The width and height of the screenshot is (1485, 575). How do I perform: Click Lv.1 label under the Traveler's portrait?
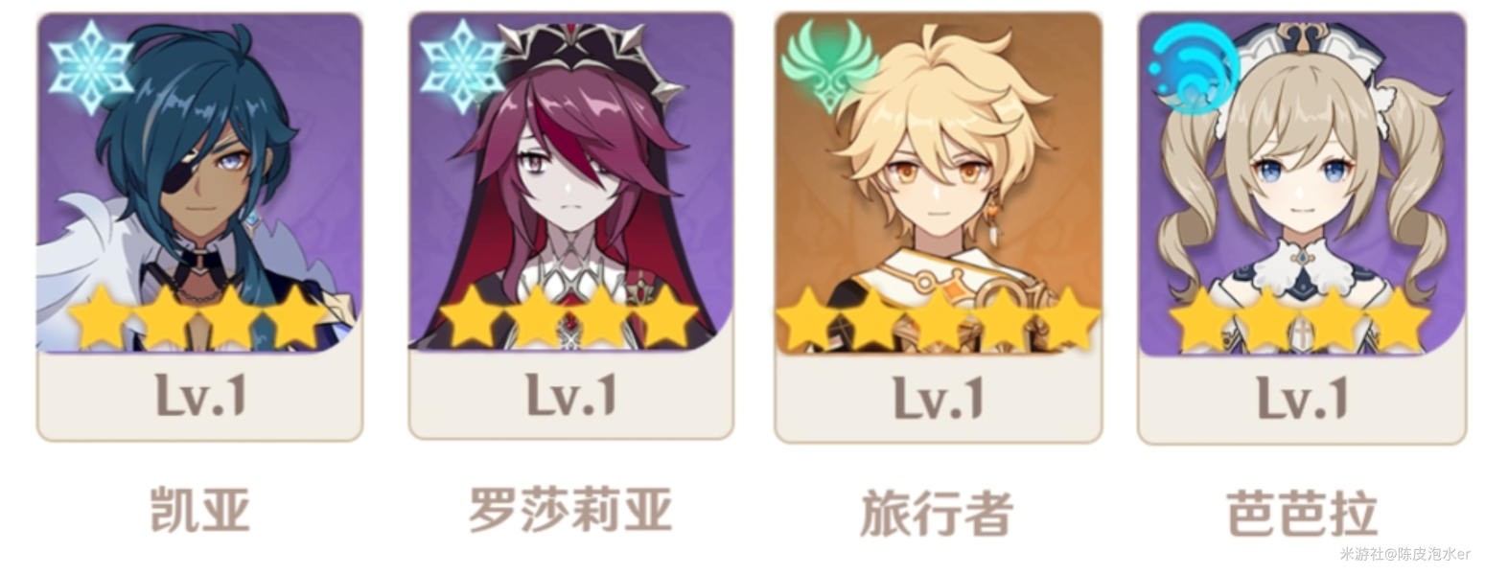pos(939,397)
